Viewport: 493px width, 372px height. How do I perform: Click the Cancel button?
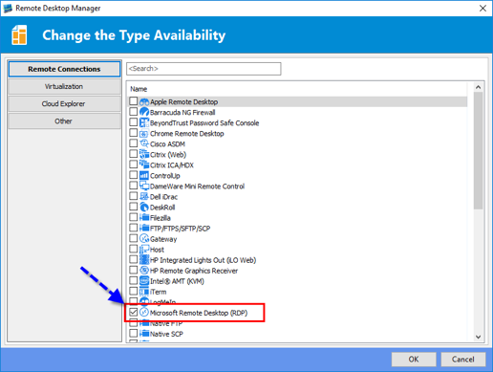463,360
